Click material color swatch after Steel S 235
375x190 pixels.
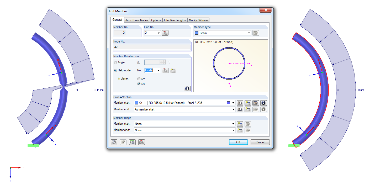pos(229,103)
